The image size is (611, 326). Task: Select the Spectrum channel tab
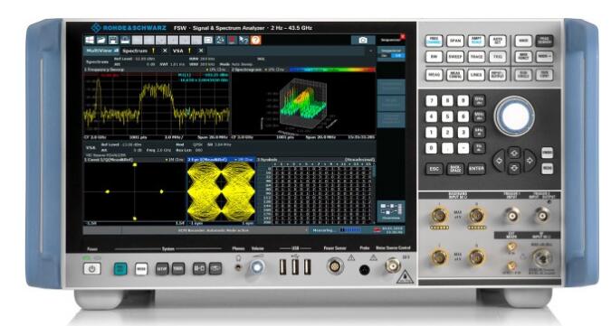coord(135,51)
